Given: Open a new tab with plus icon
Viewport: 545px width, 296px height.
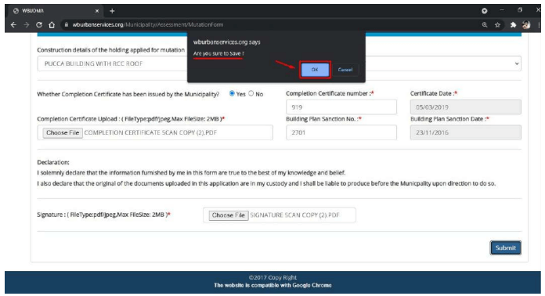Looking at the screenshot, I should (x=112, y=11).
